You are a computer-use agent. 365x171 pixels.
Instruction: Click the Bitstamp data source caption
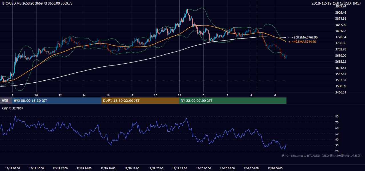322,156
